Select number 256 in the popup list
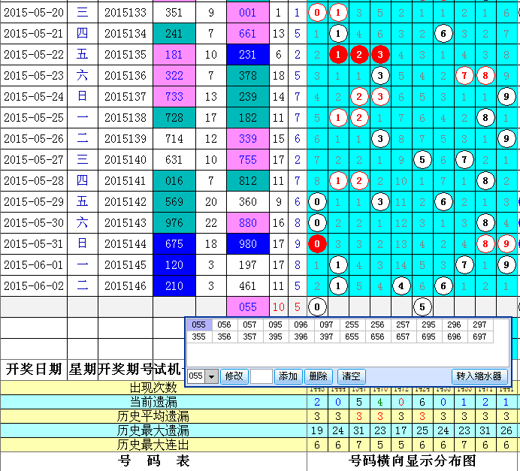This screenshot has height=471, width=520. [x=377, y=325]
